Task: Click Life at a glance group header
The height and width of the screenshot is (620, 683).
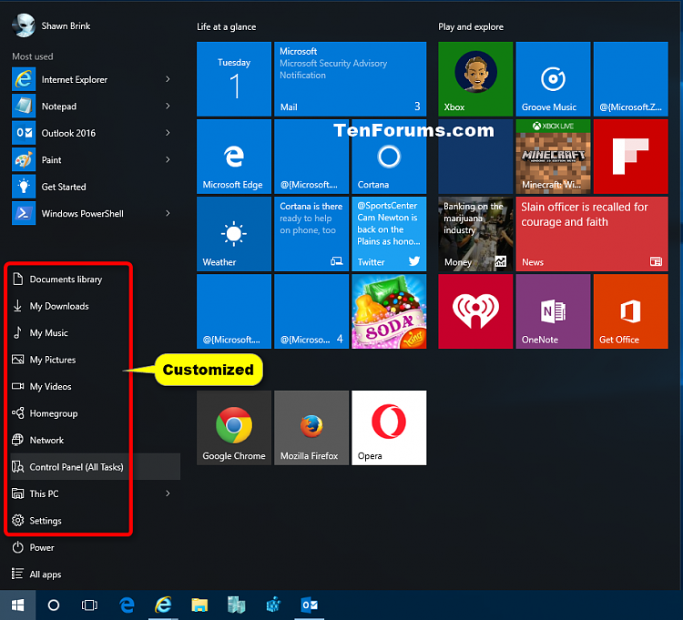Action: (x=227, y=27)
